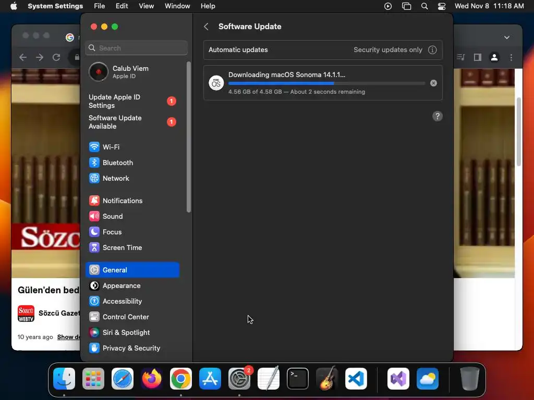Open Spotlight search in menu bar
Image resolution: width=534 pixels, height=400 pixels.
[424, 6]
